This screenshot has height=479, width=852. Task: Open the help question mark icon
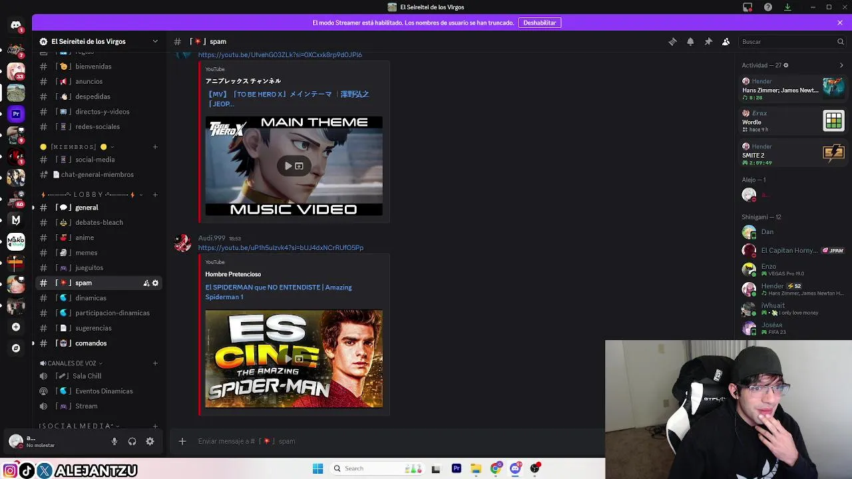[x=768, y=7]
